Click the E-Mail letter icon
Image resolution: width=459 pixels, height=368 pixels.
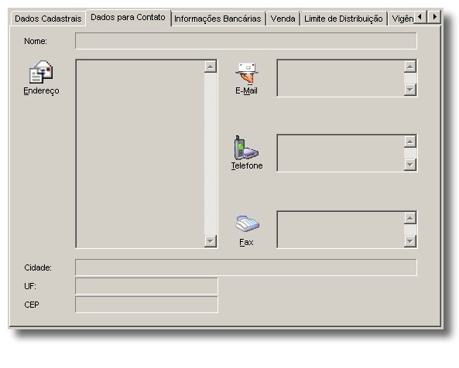pos(247,73)
